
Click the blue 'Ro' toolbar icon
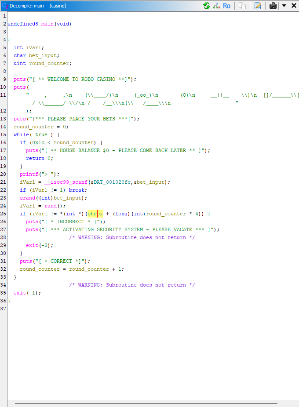[x=226, y=6]
